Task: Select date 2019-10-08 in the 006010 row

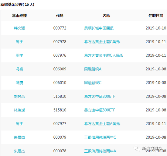Action: point(156,83)
